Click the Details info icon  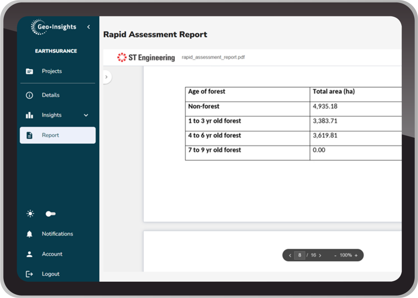coord(29,95)
